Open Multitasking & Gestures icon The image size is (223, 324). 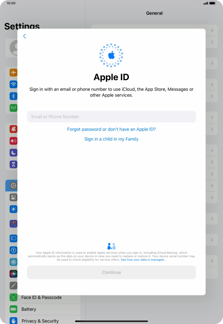[13, 238]
